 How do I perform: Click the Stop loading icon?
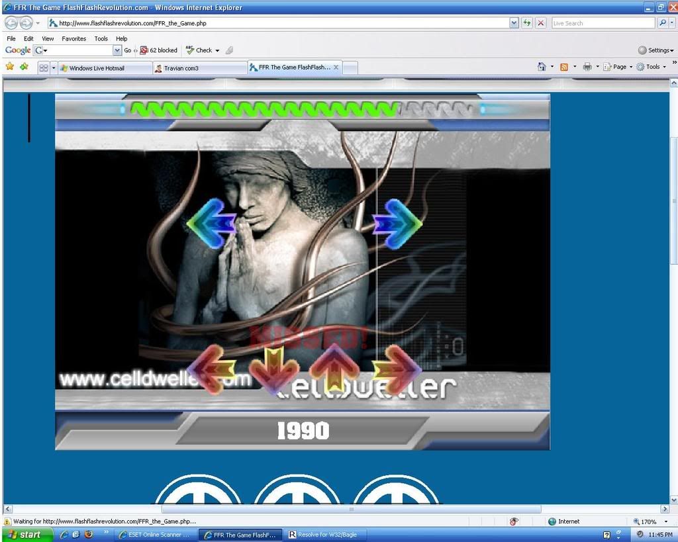click(540, 23)
